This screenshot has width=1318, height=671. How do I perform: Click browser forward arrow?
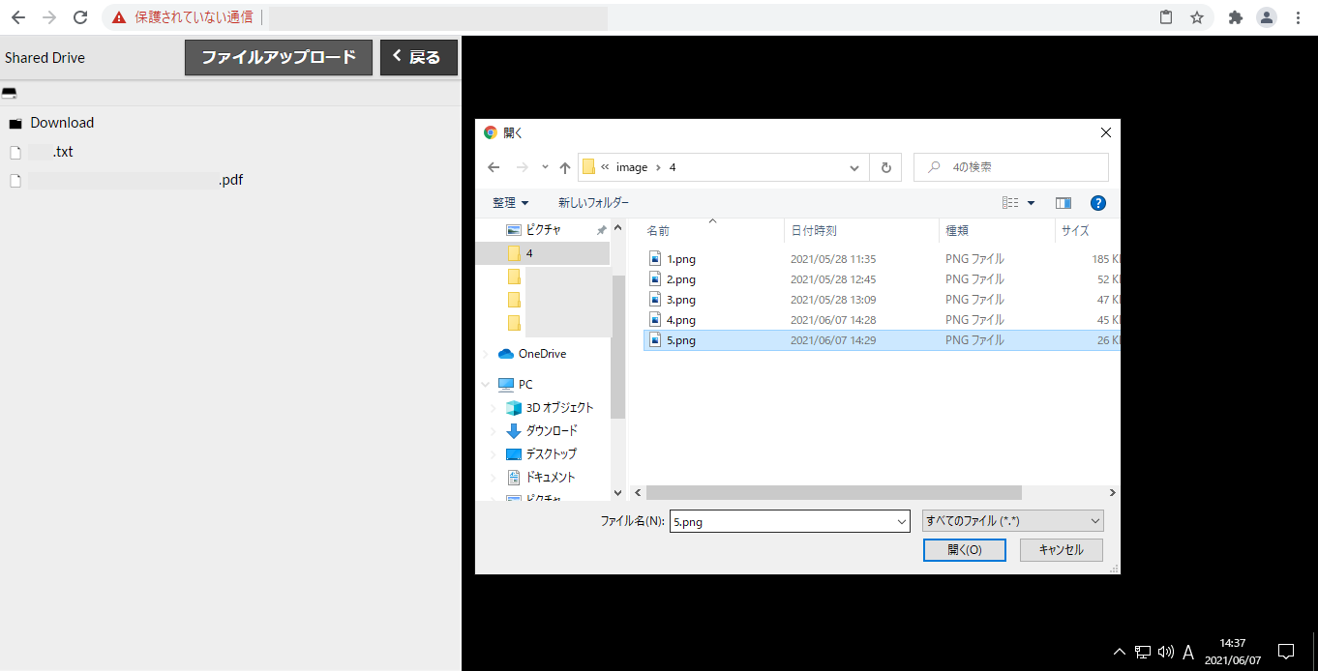(x=48, y=17)
